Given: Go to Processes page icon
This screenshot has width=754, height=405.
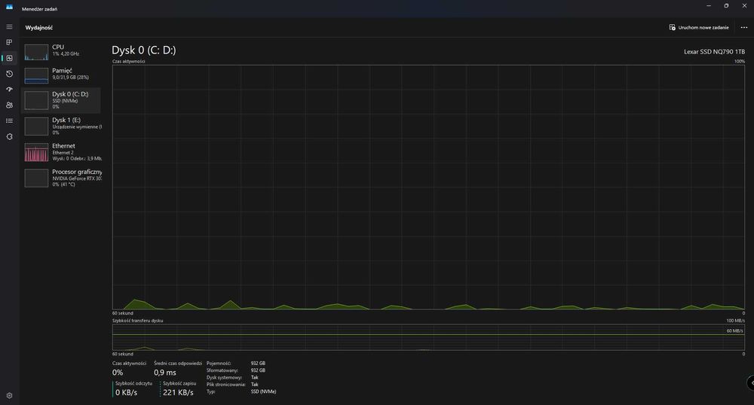Looking at the screenshot, I should click(x=9, y=42).
